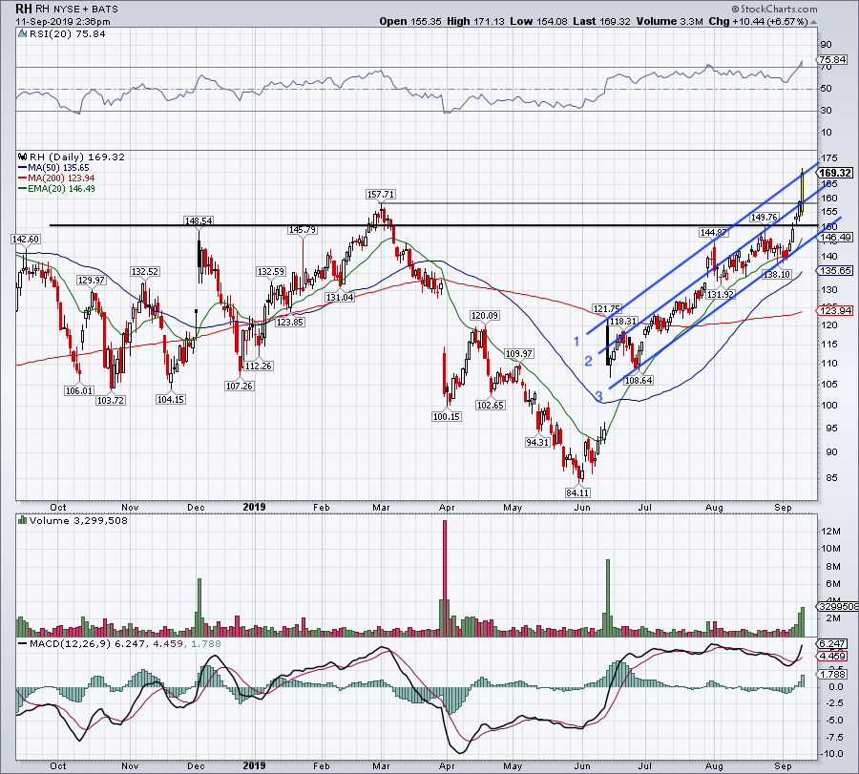The width and height of the screenshot is (859, 774).
Task: Click the 123.94 MA tag on right axis
Action: 835,310
